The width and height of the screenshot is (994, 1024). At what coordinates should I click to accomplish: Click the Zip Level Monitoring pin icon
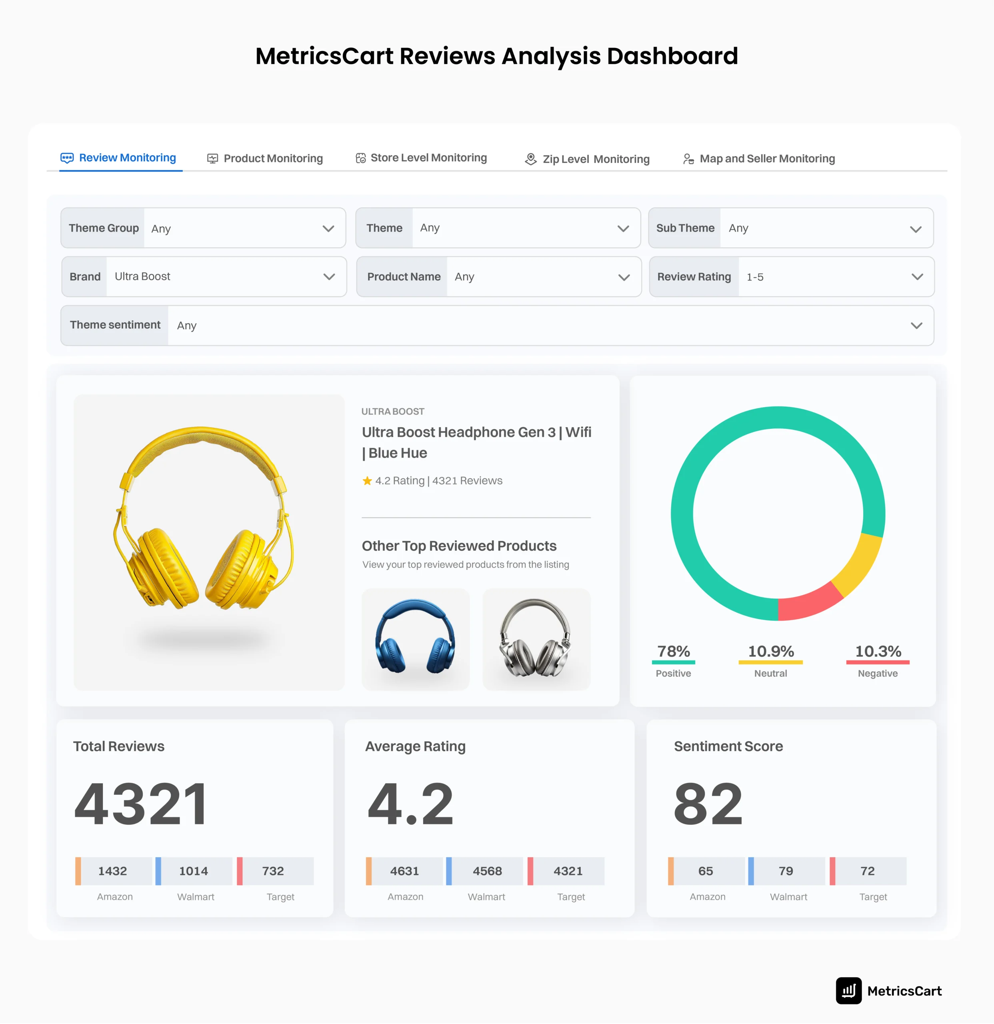click(531, 159)
